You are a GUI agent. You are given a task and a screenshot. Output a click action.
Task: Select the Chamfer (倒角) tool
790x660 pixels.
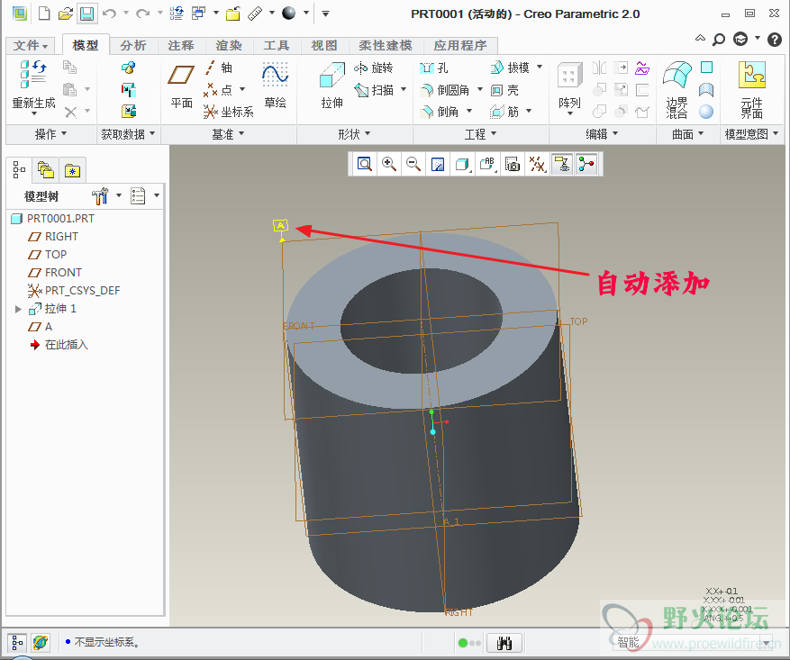point(440,112)
